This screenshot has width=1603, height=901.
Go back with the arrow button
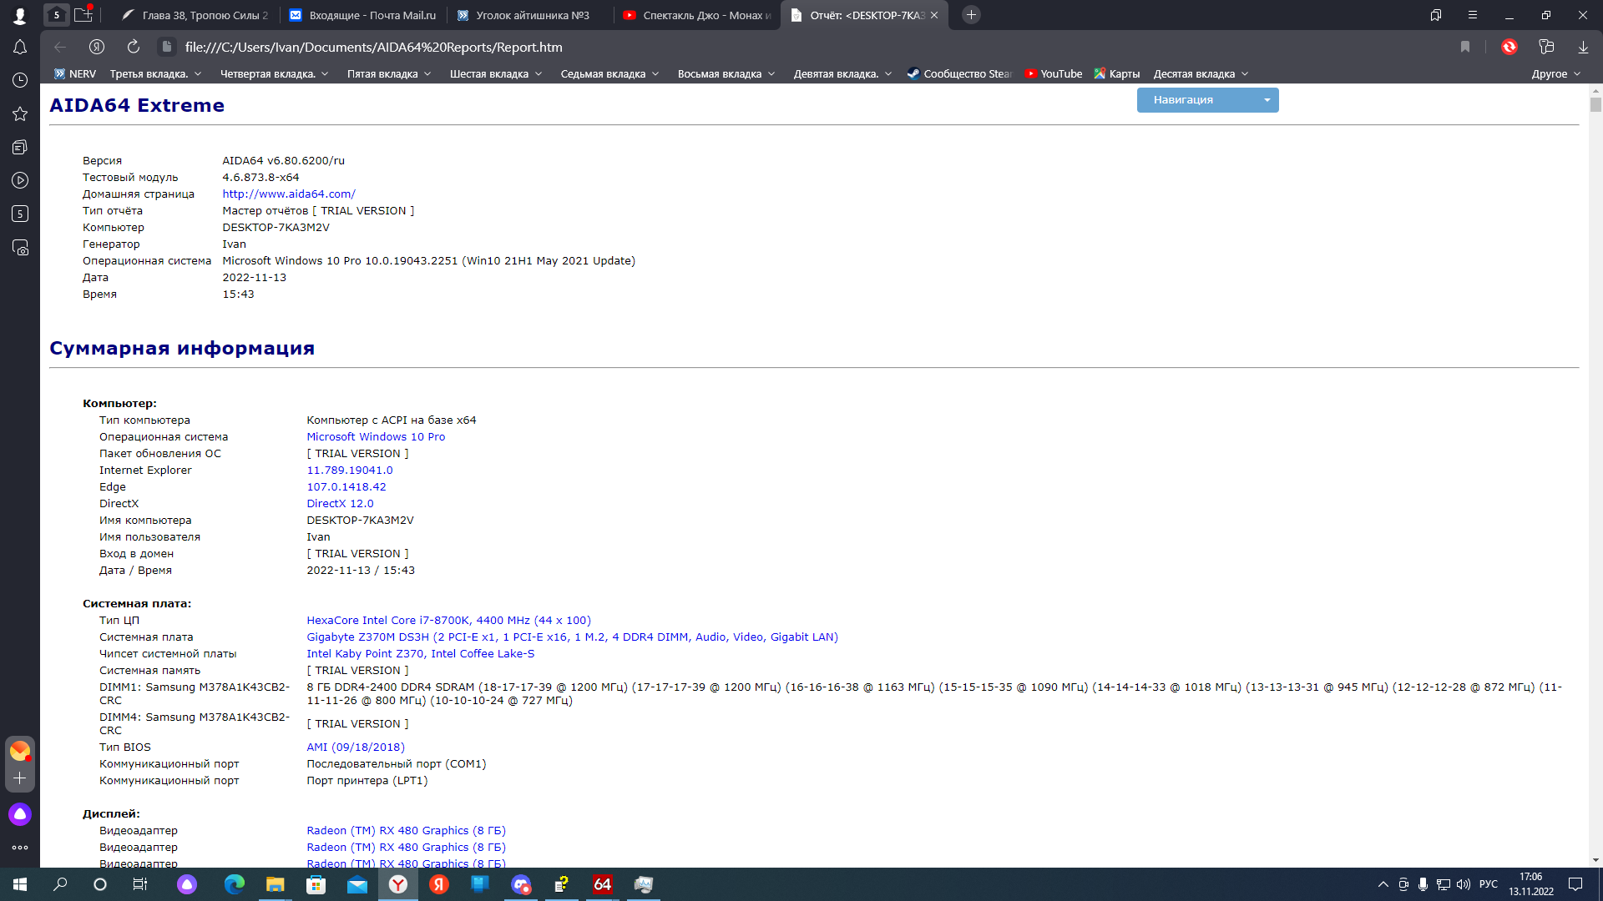[x=60, y=48]
